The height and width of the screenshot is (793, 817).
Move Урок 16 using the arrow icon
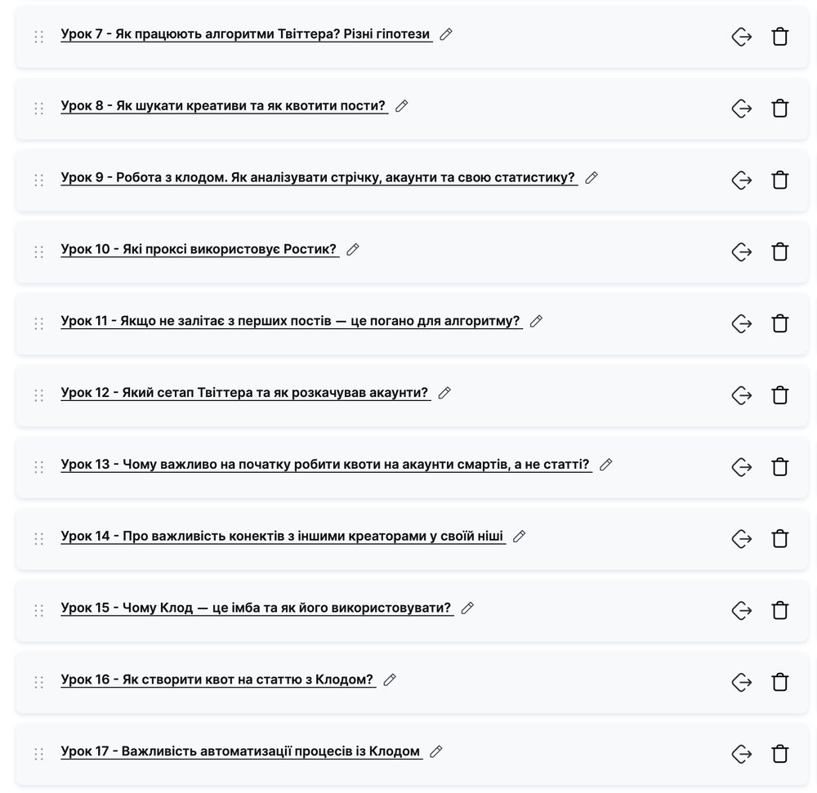pyautogui.click(x=742, y=682)
